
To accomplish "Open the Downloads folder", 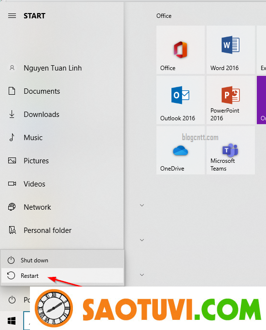I will click(62, 115).
